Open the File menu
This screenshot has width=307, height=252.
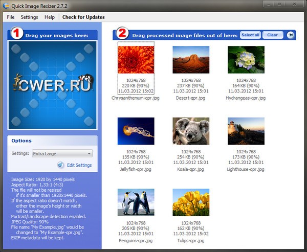11,17
